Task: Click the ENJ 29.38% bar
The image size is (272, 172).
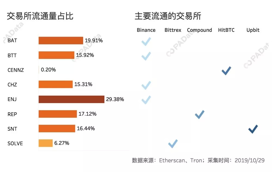Action: coord(71,99)
